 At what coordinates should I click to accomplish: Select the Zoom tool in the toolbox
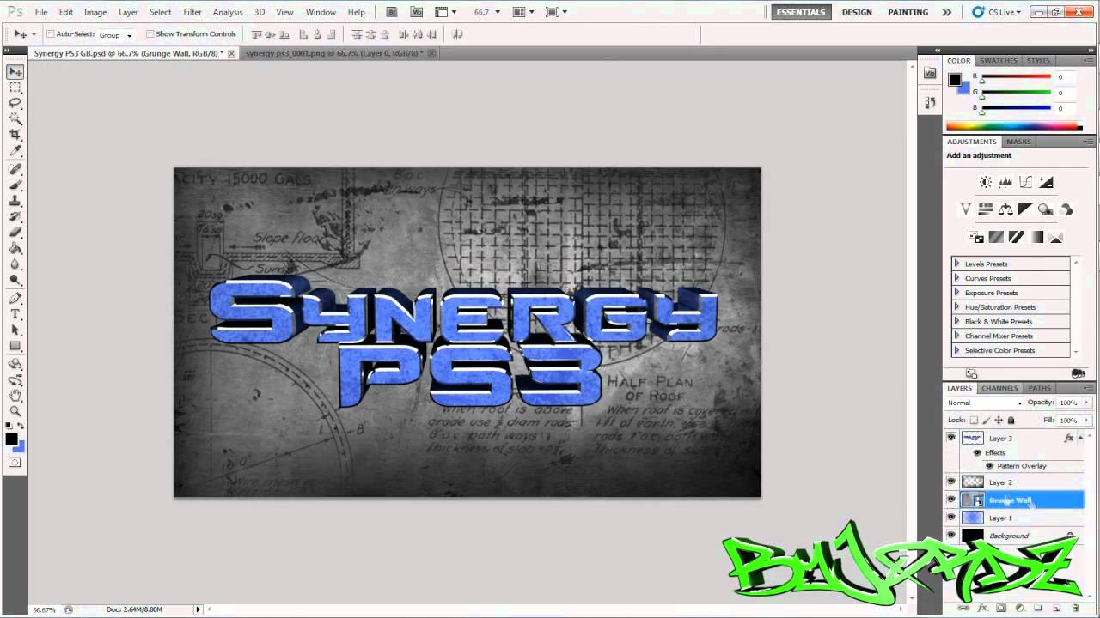[15, 412]
